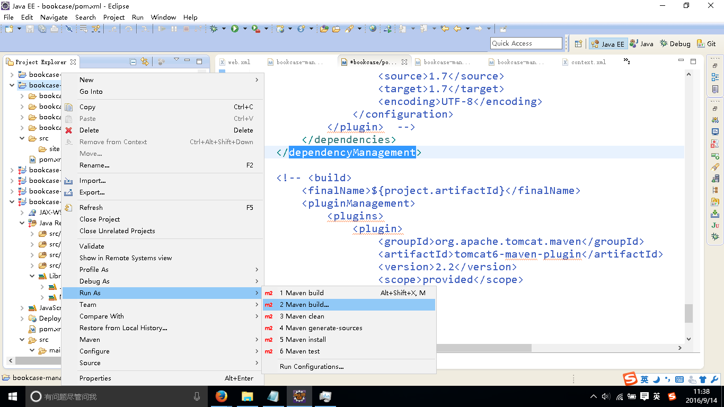Switch to the web.xml editor tab
This screenshot has height=407, width=724.
click(234, 62)
